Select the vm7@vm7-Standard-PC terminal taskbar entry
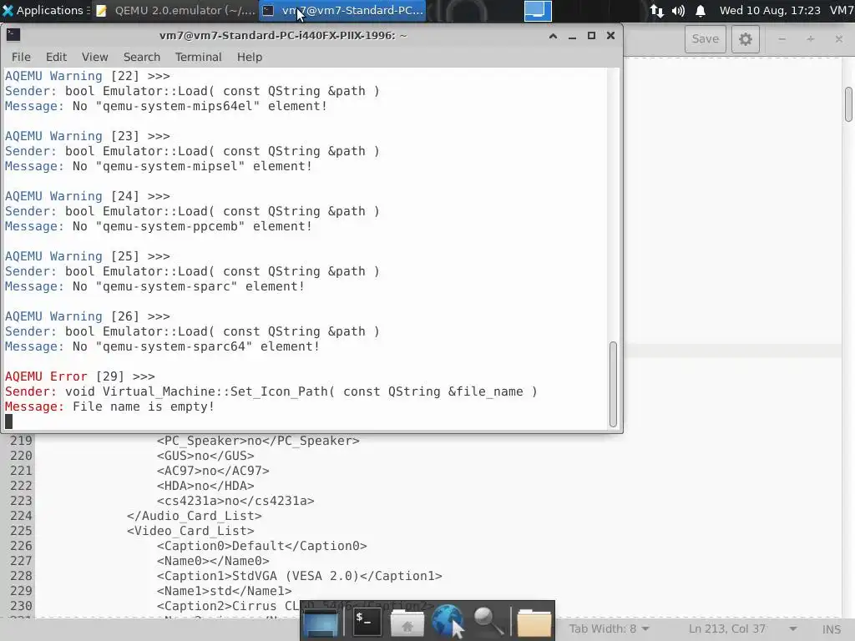 tap(343, 10)
